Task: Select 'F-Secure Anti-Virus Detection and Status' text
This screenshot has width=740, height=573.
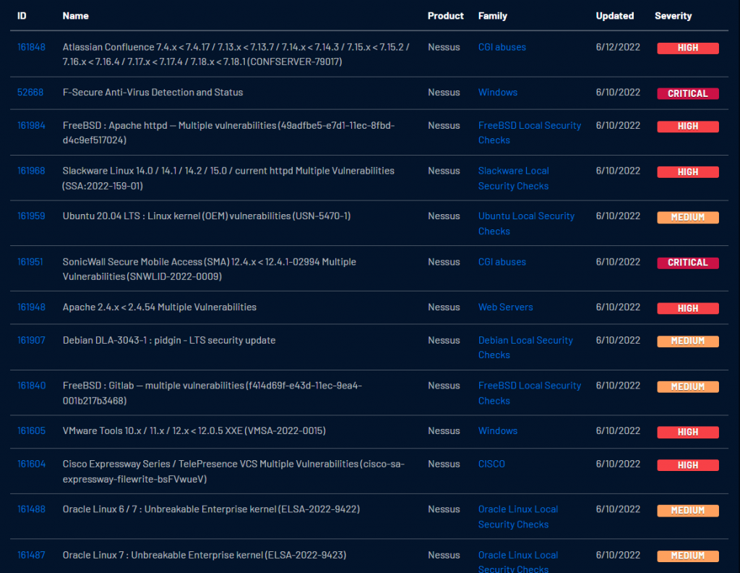Action: pyautogui.click(x=153, y=93)
